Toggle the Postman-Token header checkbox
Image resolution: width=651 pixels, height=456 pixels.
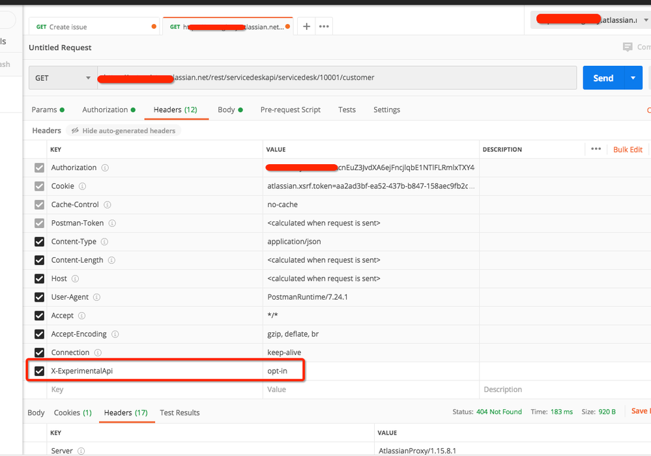tap(40, 223)
